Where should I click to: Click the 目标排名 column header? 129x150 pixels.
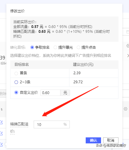pos(22,64)
